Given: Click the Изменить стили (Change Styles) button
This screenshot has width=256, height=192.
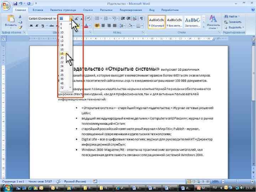Looking at the screenshot, I should [213, 22].
